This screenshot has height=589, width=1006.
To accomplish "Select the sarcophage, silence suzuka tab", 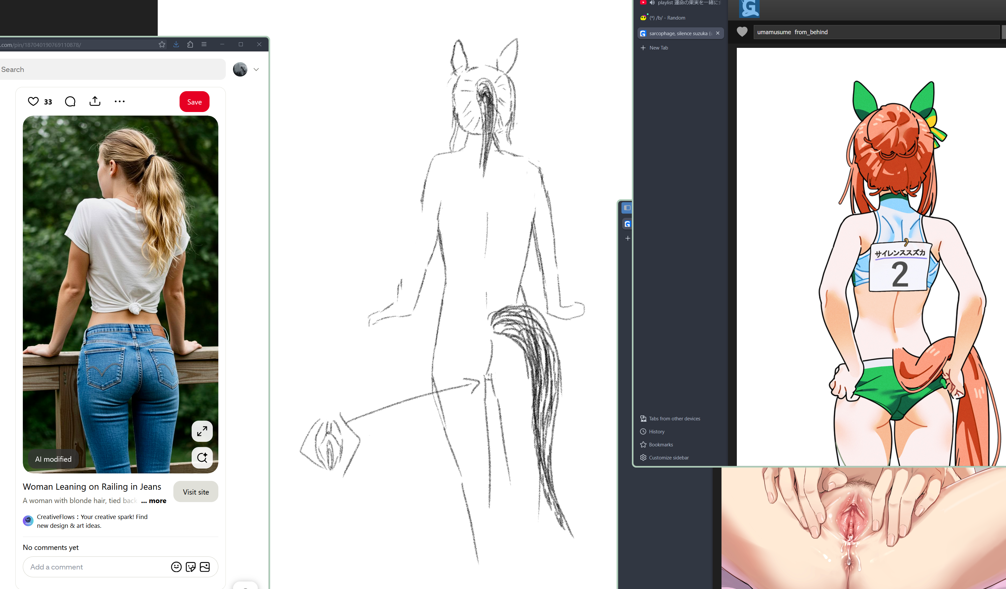I will 681,34.
